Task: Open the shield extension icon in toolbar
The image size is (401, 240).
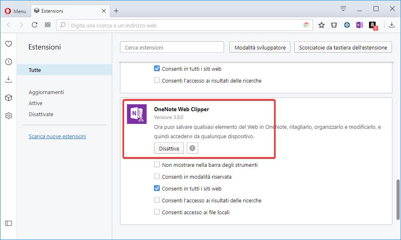Action: coord(334,25)
